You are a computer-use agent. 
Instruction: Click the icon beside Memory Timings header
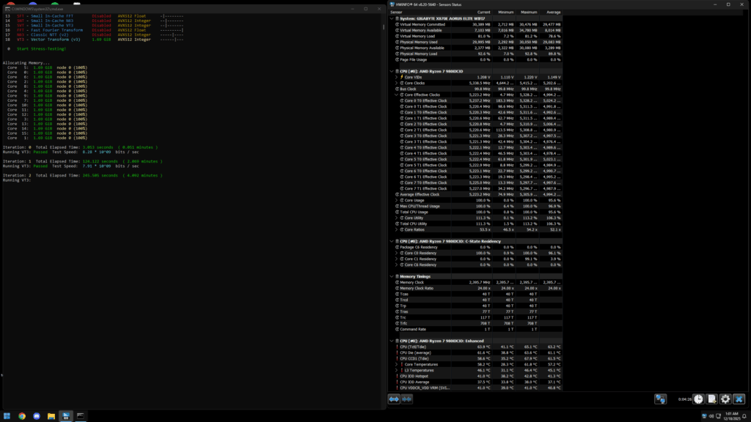tap(397, 276)
